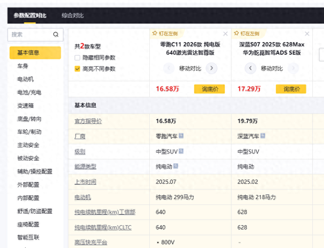Remove 深蓝S07 from comparison with X
The height and width of the screenshot is (248, 324).
(307, 34)
